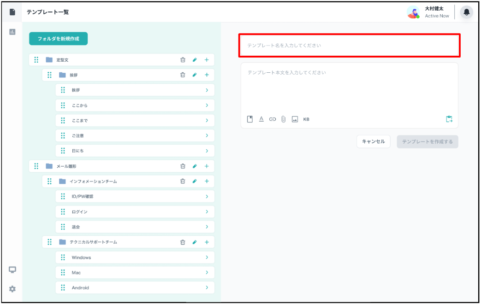The width and height of the screenshot is (481, 304).
Task: Open the ここから template via its chevron
Action: 207,105
